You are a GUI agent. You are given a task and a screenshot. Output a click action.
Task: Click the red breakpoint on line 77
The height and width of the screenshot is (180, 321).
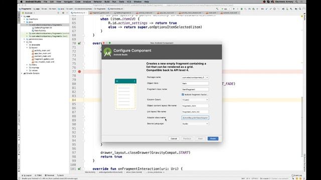pyautogui.click(x=79, y=71)
